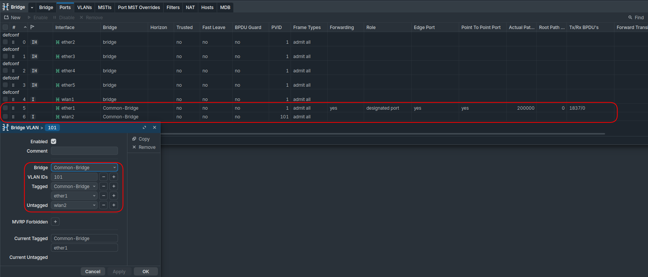Click drag handle icon of ether1 row

(x=13, y=108)
